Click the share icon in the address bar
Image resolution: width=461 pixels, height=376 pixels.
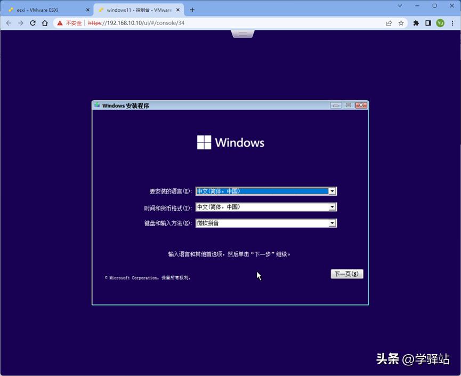pos(389,23)
